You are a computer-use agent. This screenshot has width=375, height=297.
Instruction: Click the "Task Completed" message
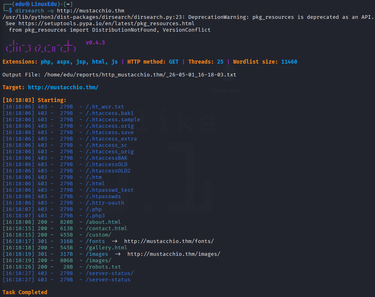(25, 293)
